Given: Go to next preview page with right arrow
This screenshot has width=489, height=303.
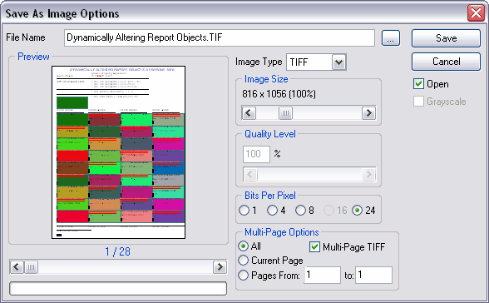Looking at the screenshot, I should 220,267.
